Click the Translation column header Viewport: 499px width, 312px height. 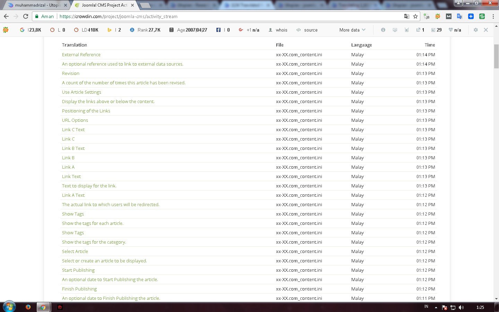tap(75, 45)
